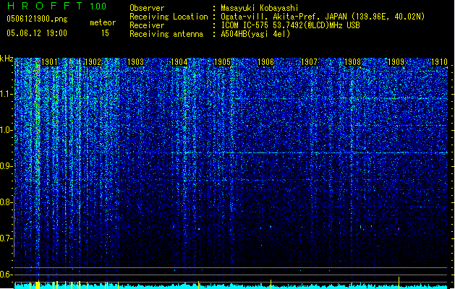
Task: Select the 1905 time label
Action: point(222,62)
